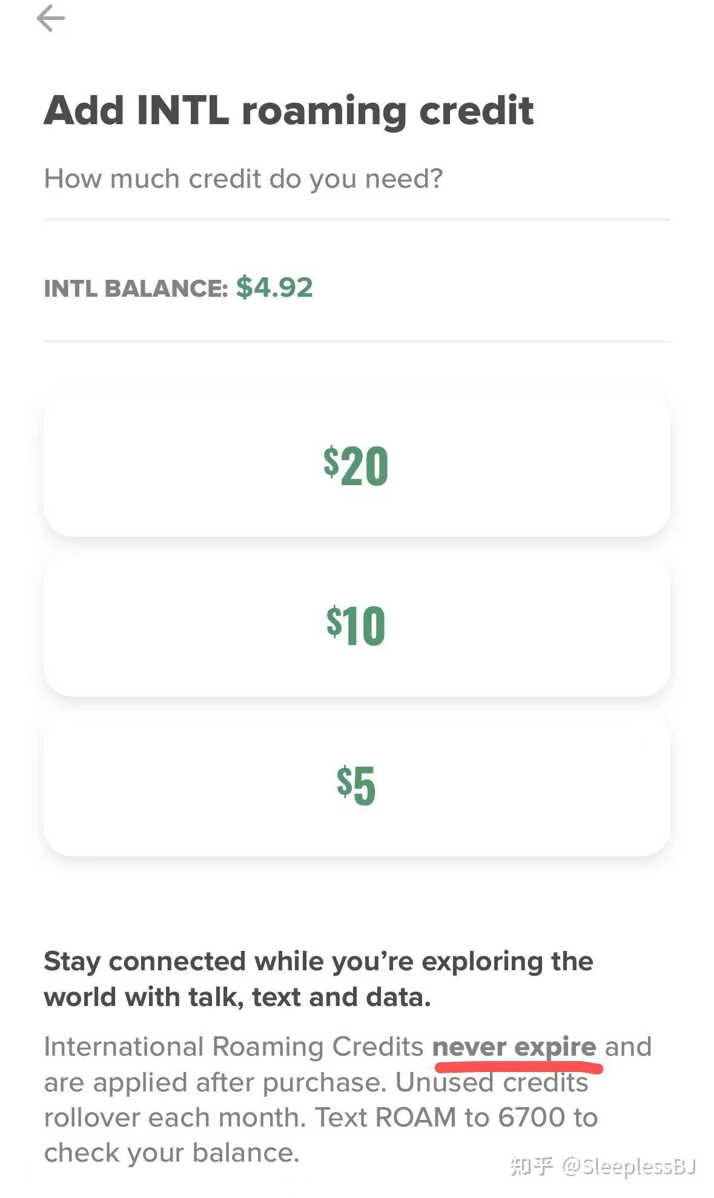Click the "rollover each month" text

pyautogui.click(x=174, y=1118)
